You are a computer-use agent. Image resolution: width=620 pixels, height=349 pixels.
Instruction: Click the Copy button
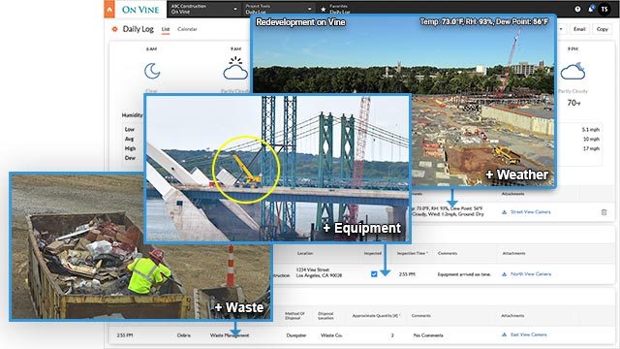click(603, 29)
